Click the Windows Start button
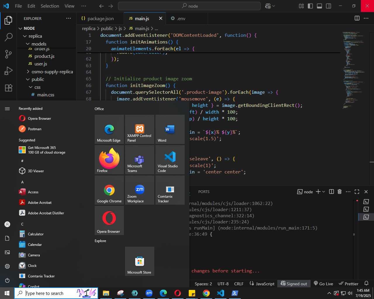Screen dimensions: 374x299 tap(7, 293)
